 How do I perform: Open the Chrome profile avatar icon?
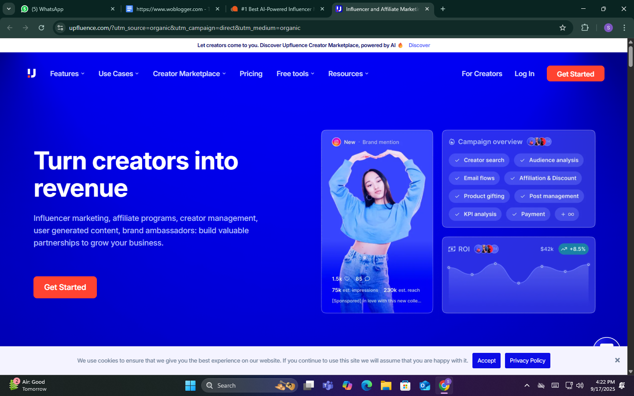tap(608, 28)
